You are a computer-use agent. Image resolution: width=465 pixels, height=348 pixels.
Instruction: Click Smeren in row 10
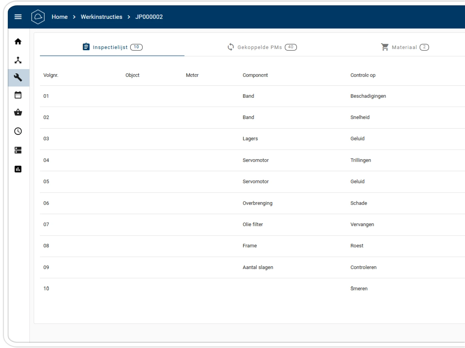[x=359, y=289]
